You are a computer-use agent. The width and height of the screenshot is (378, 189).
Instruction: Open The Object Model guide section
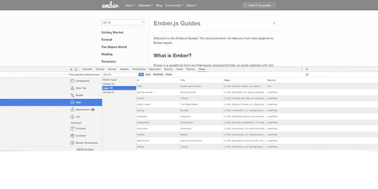coord(114,47)
